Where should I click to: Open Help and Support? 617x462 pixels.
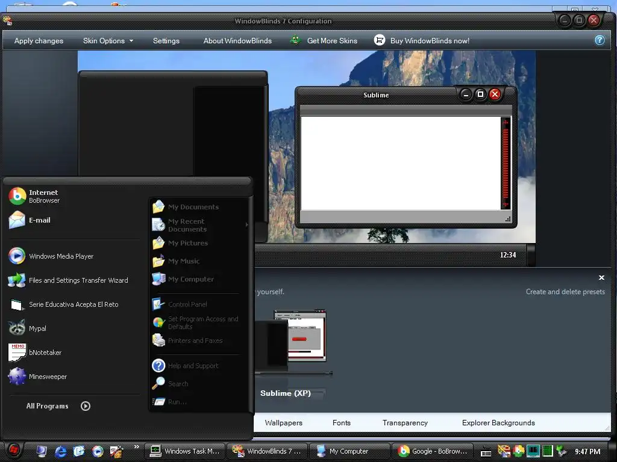[185, 366]
